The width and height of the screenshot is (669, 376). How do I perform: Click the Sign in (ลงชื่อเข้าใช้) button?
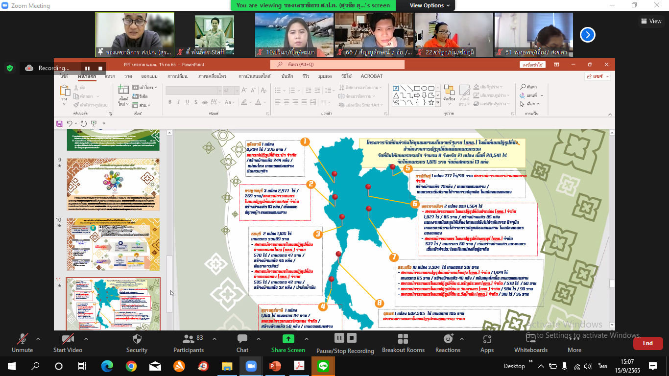click(533, 65)
